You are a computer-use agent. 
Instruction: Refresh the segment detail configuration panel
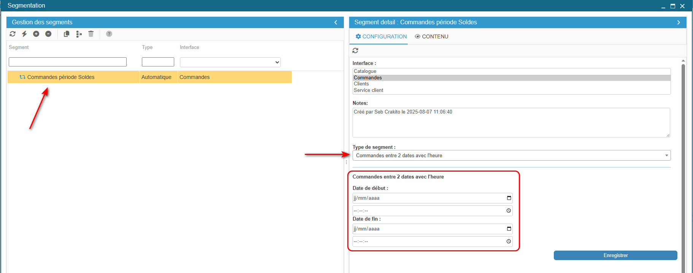355,50
